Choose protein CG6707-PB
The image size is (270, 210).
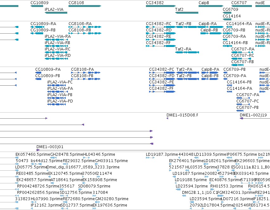[247, 108]
